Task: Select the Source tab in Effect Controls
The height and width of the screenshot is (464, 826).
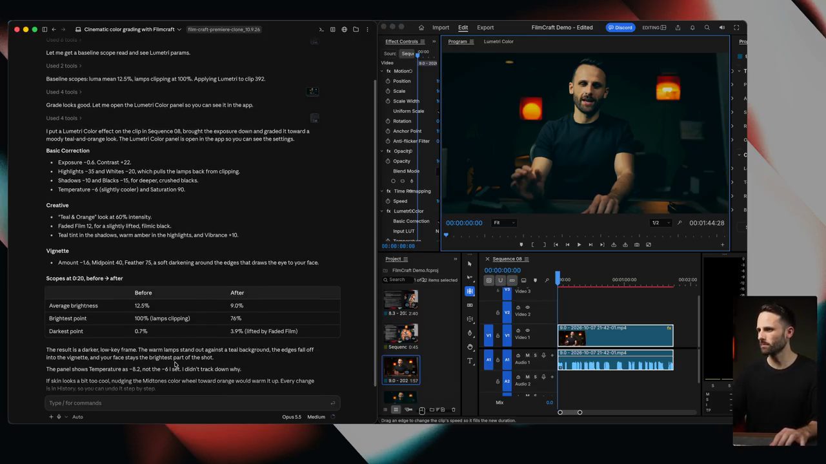Action: pyautogui.click(x=390, y=54)
